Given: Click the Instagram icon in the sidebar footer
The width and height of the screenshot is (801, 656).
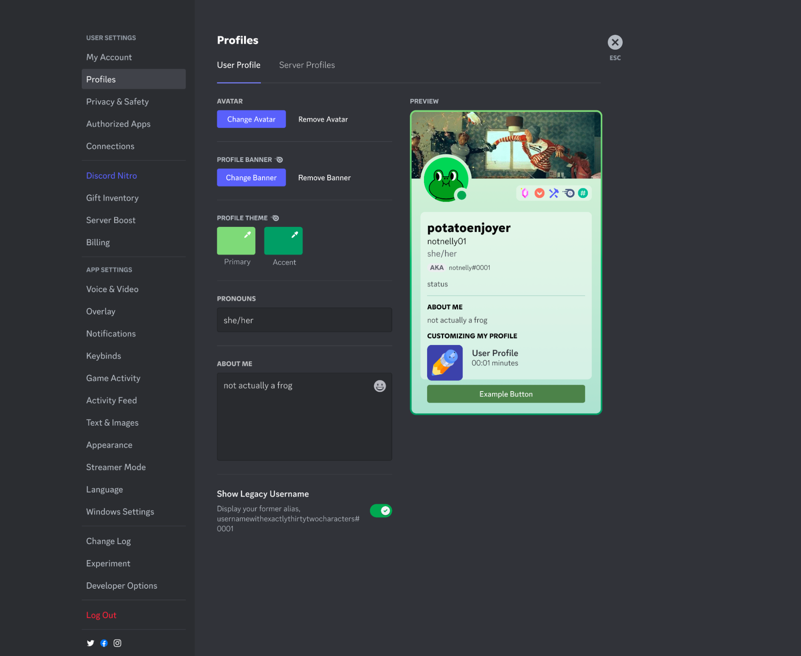Looking at the screenshot, I should point(117,643).
